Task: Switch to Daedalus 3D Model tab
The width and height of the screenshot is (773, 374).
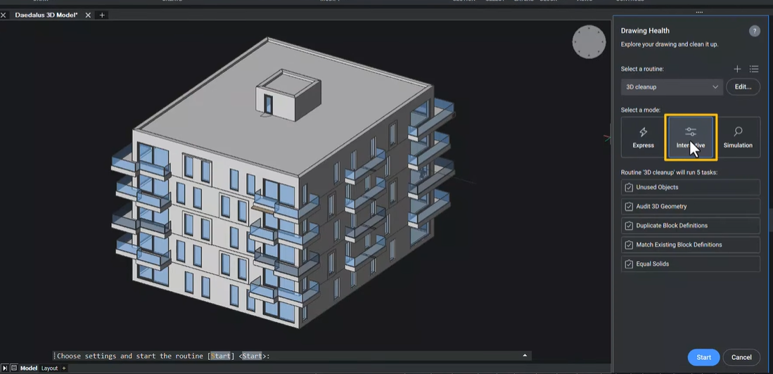Action: coord(46,15)
